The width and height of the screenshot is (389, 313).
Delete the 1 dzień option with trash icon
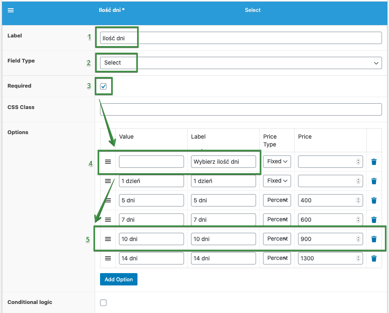(374, 181)
